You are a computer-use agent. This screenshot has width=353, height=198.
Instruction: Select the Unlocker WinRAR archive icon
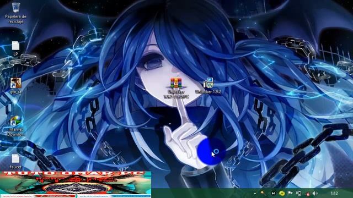(x=176, y=88)
